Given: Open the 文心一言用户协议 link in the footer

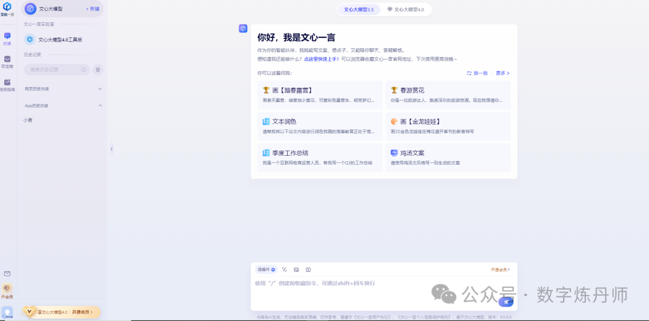Looking at the screenshot, I should [x=372, y=317].
